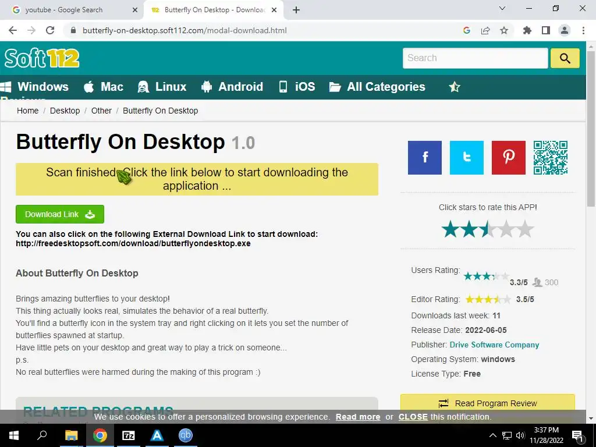Open File Explorer from taskbar
The height and width of the screenshot is (447, 596).
pos(71,435)
